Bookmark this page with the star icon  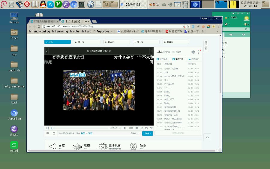[x=188, y=26]
